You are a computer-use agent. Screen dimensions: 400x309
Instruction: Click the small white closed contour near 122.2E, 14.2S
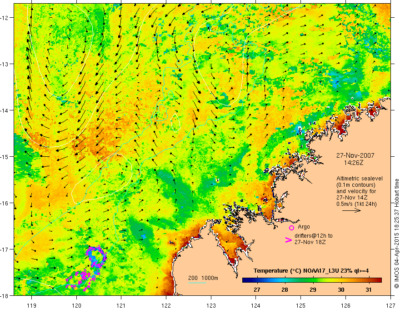click(175, 122)
